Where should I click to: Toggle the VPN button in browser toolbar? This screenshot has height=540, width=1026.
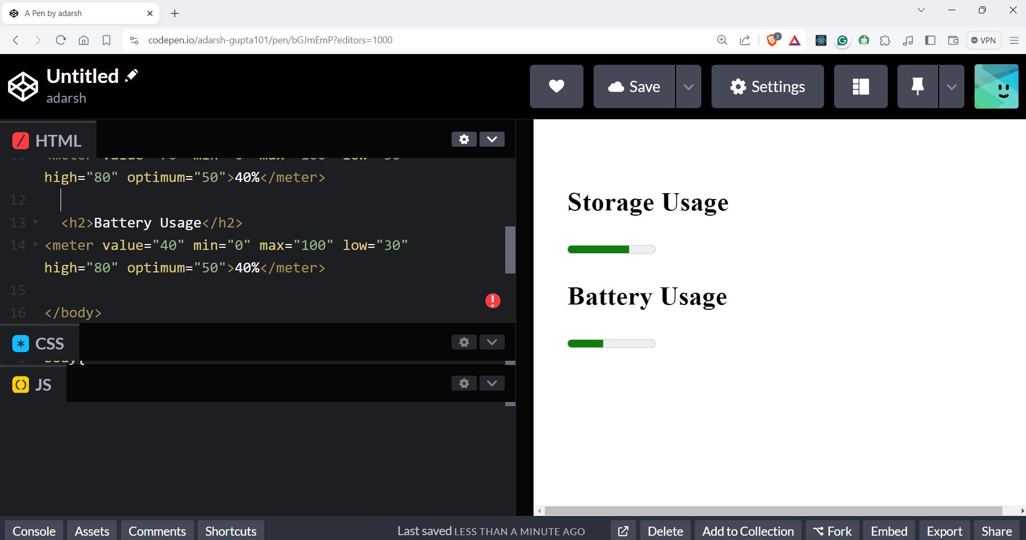tap(984, 40)
